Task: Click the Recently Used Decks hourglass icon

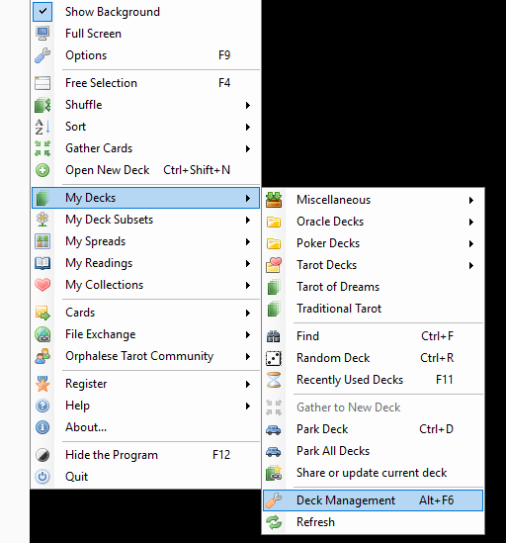Action: click(274, 380)
